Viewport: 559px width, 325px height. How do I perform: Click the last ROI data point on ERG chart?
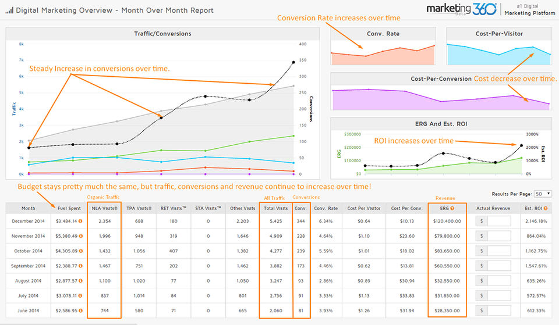click(x=521, y=145)
